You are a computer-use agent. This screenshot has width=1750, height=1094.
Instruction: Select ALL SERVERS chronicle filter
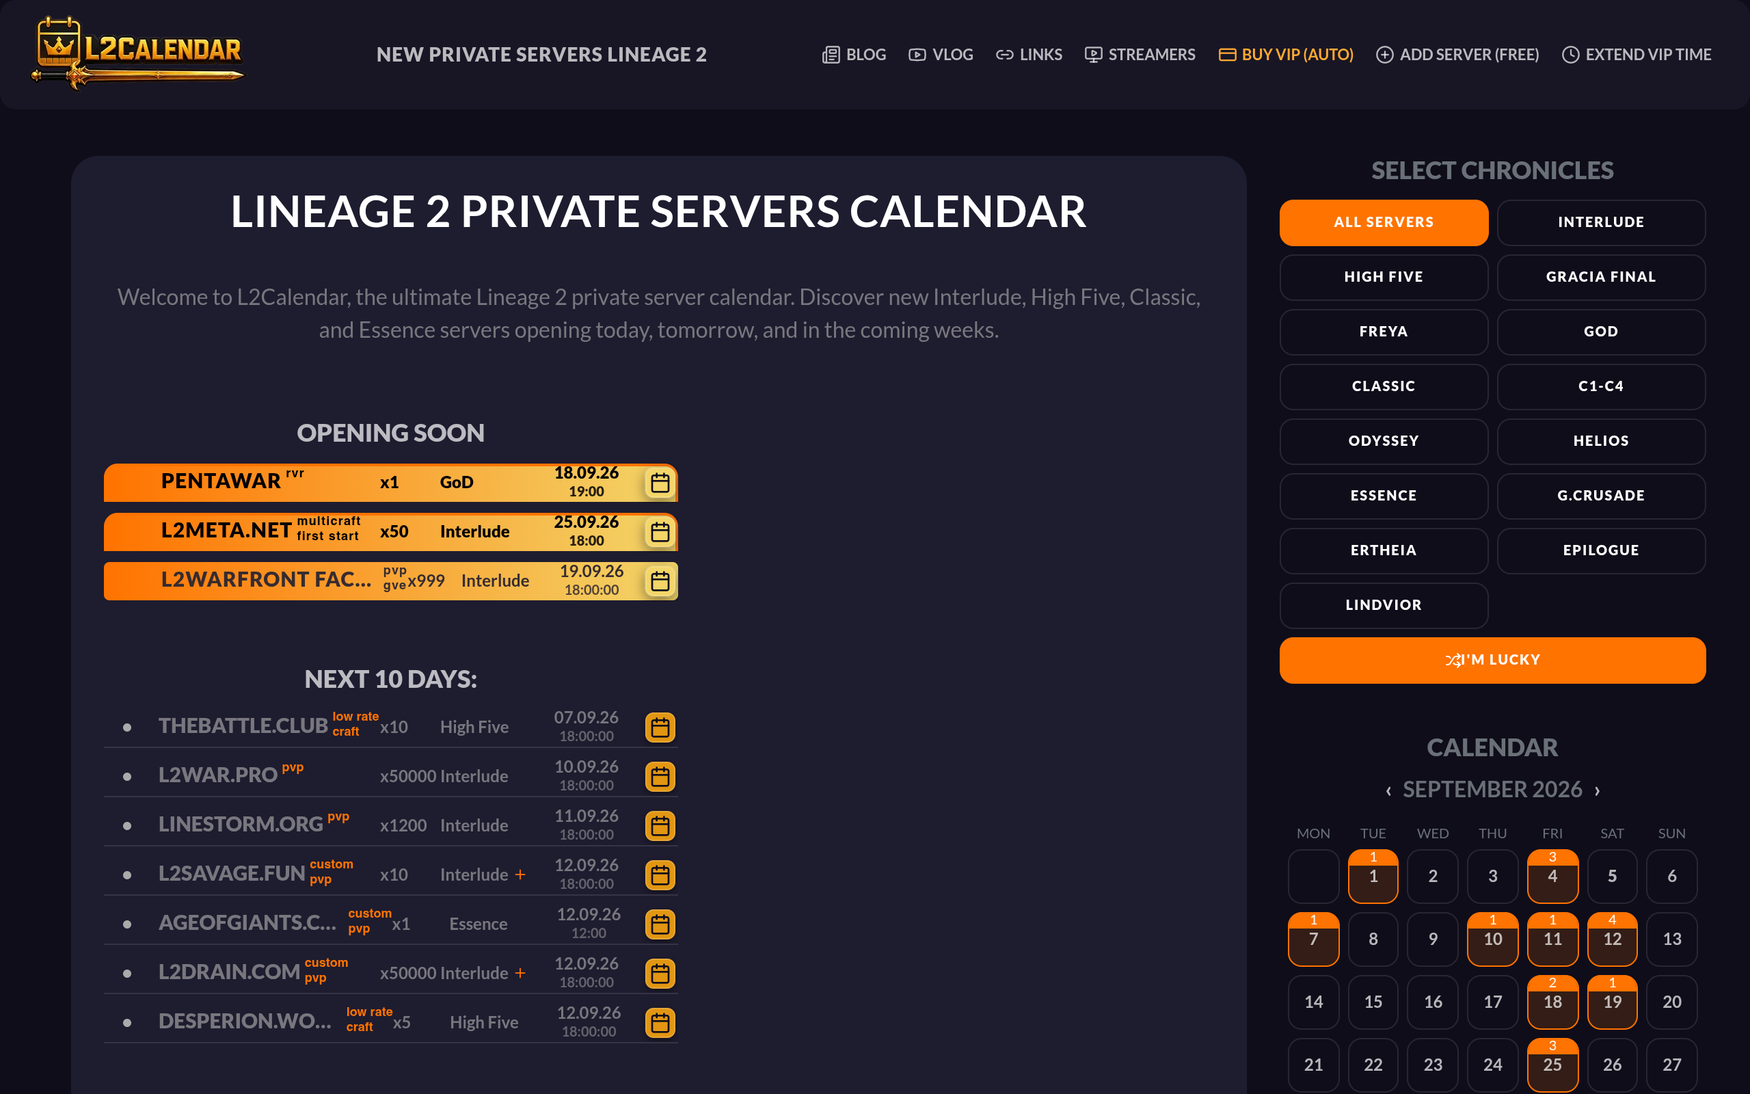pyautogui.click(x=1384, y=222)
